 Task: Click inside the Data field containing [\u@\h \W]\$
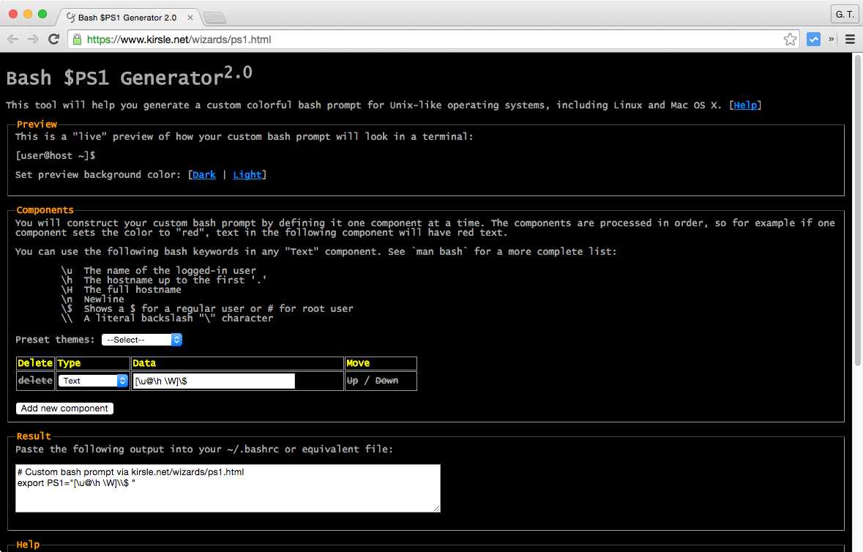click(x=213, y=380)
